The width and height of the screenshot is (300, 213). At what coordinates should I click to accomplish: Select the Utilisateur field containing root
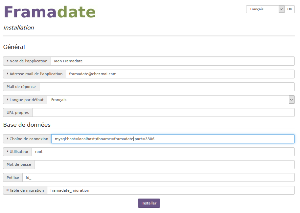(x=163, y=152)
